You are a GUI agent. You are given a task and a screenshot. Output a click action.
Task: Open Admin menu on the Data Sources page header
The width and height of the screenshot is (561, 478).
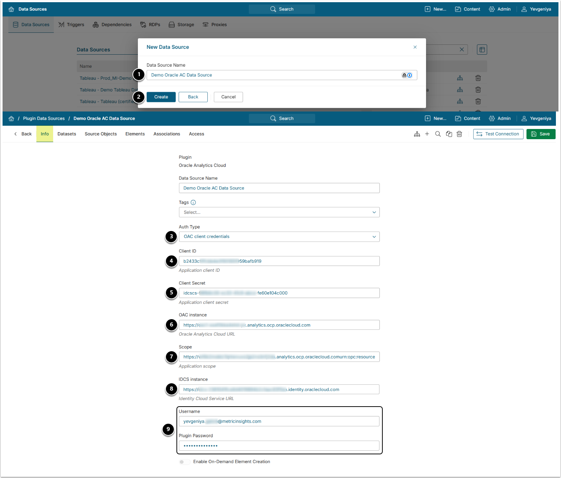500,9
